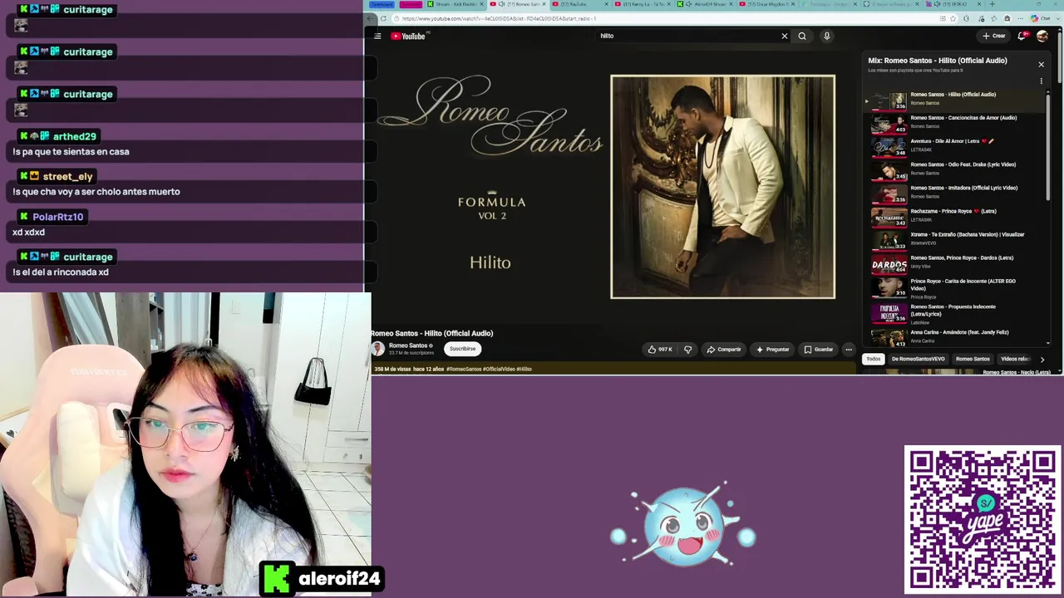Click the Yape QR code
Screen dimensions: 1064x598
pos(983,520)
